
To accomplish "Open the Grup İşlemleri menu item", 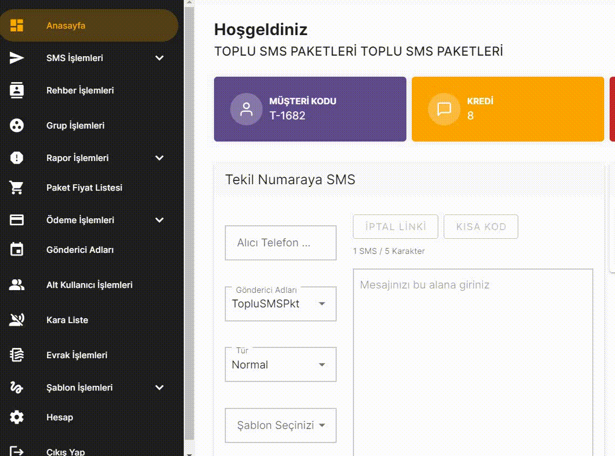I will (x=89, y=125).
